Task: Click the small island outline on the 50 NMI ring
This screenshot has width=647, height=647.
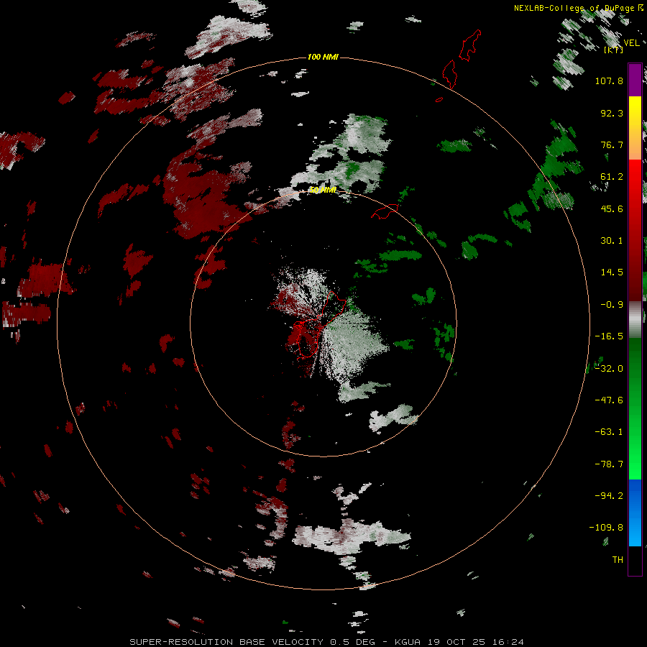Action: pos(385,211)
